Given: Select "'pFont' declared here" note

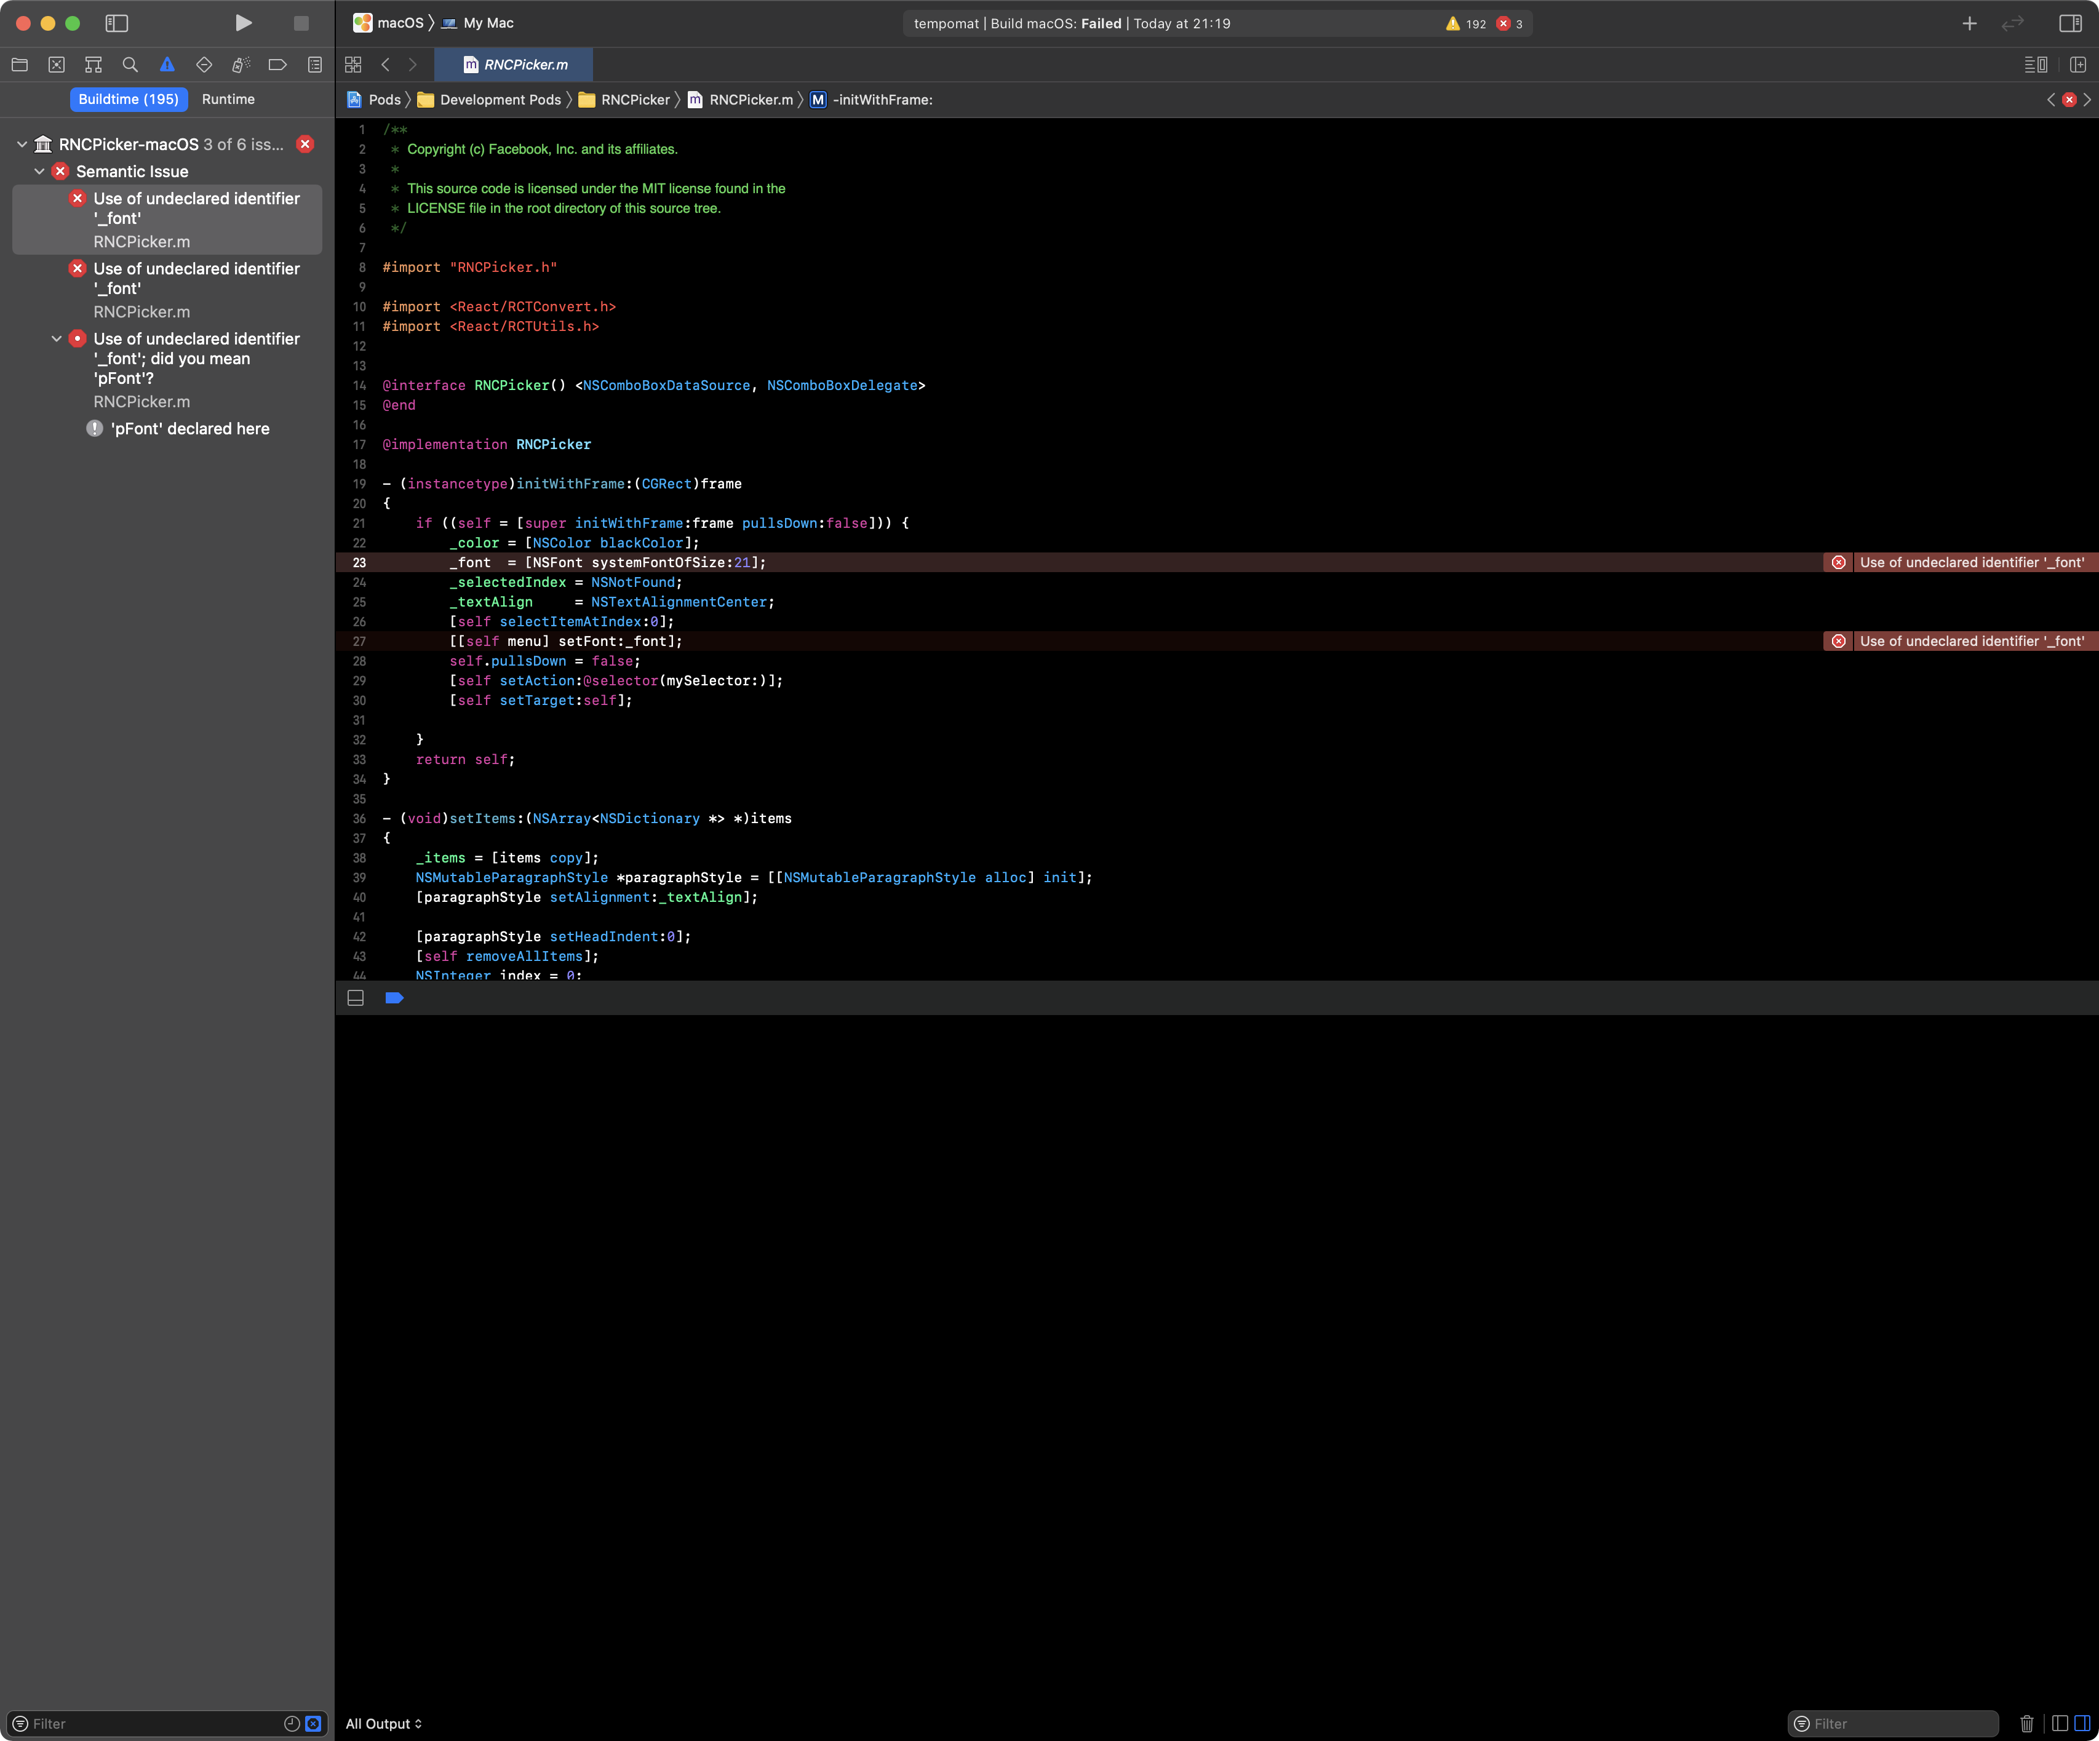Looking at the screenshot, I should click(x=190, y=429).
